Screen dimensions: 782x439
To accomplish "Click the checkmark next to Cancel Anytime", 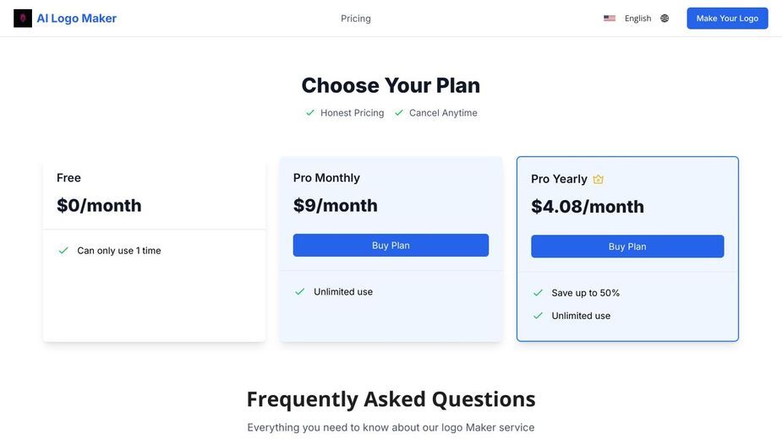I will [398, 112].
